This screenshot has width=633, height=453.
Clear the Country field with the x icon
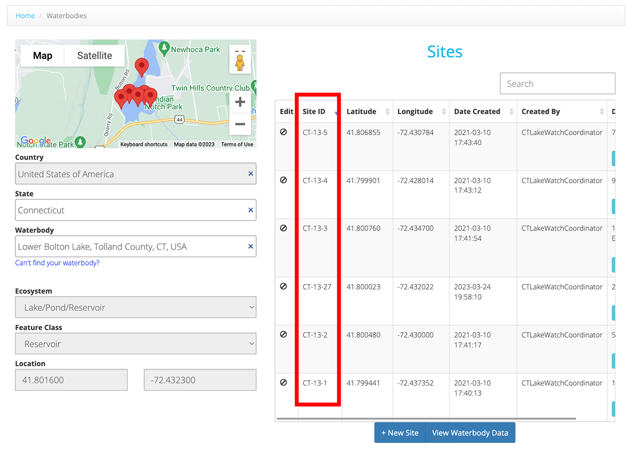click(x=251, y=174)
